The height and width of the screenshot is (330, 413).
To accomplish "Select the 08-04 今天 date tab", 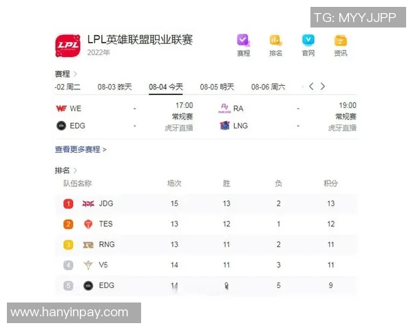I will tap(166, 87).
